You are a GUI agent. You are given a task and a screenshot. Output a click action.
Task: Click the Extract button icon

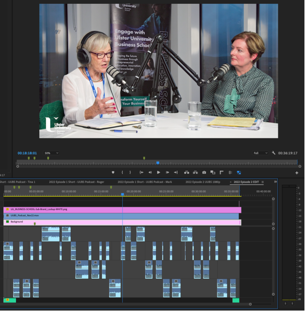point(196,173)
